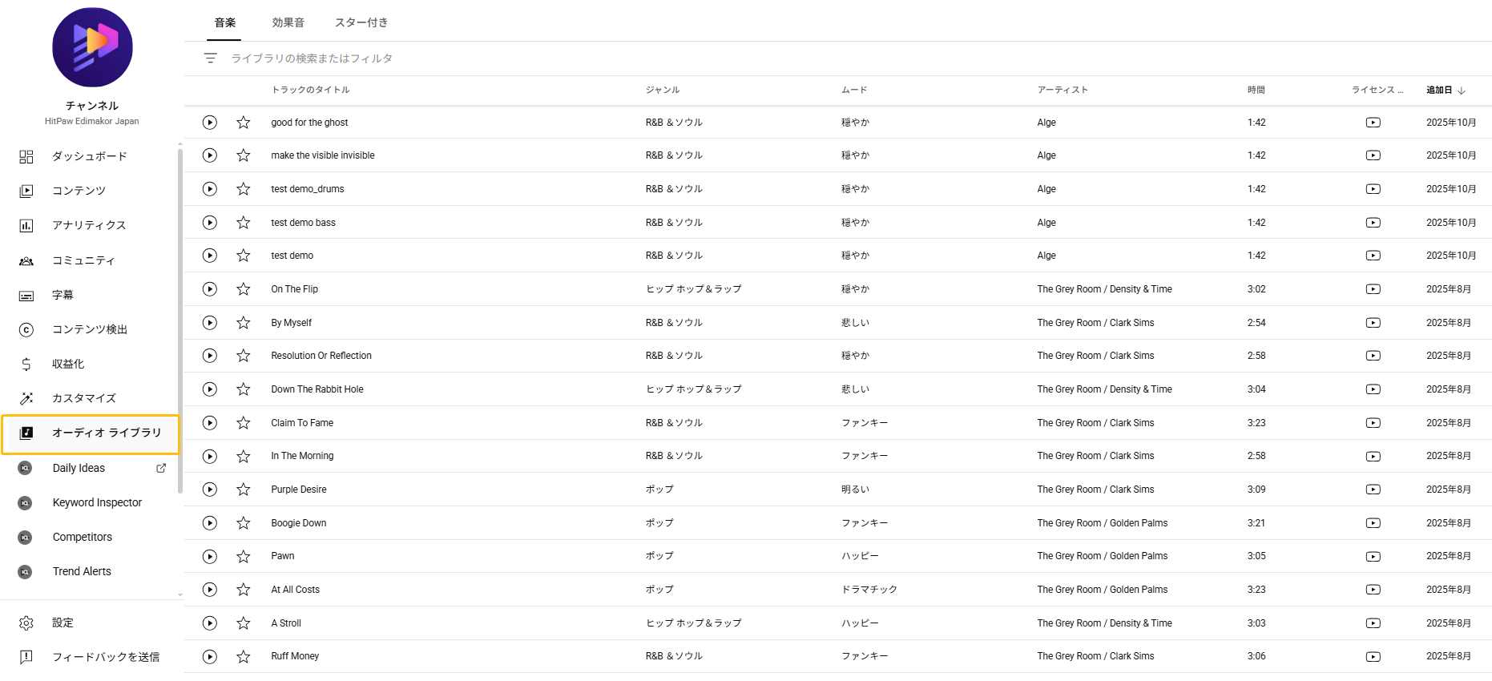The width and height of the screenshot is (1492, 681).
Task: Switch to the スター付き tab
Action: coord(361,22)
